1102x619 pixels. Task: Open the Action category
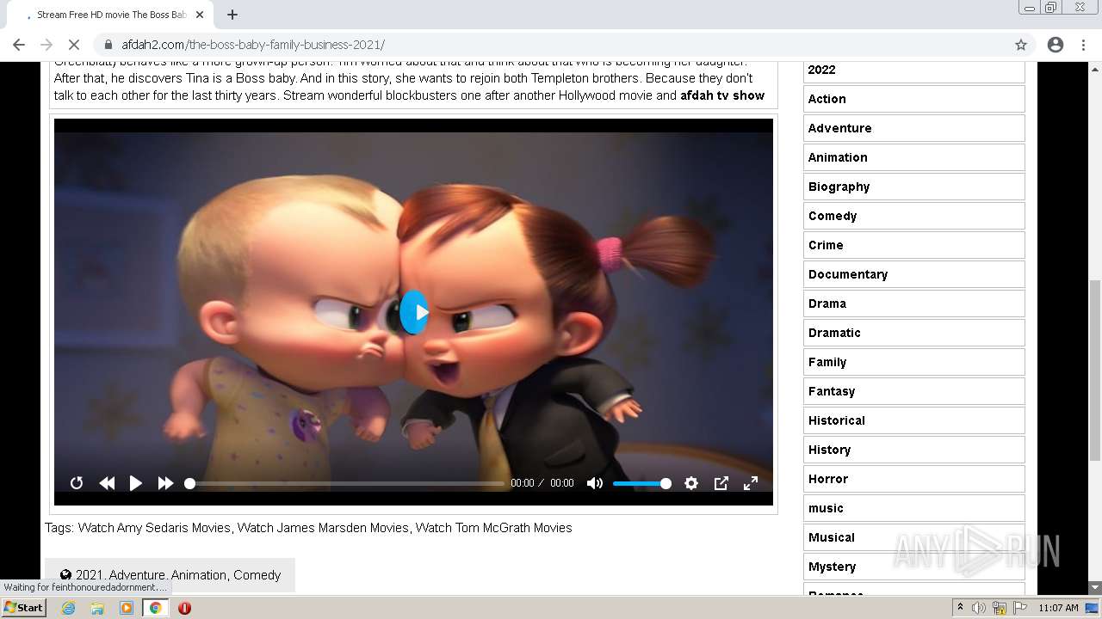[914, 99]
